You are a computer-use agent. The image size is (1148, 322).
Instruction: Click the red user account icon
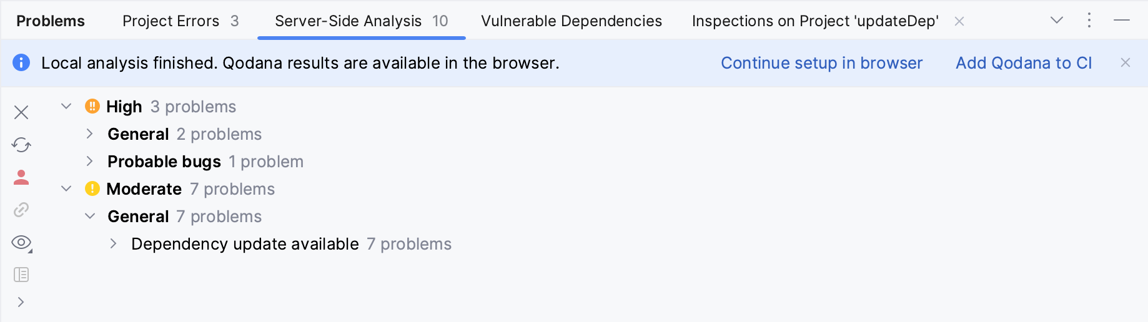[x=21, y=178]
